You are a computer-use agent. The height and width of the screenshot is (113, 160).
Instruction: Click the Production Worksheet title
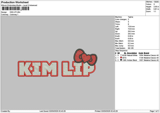click(x=15, y=2)
